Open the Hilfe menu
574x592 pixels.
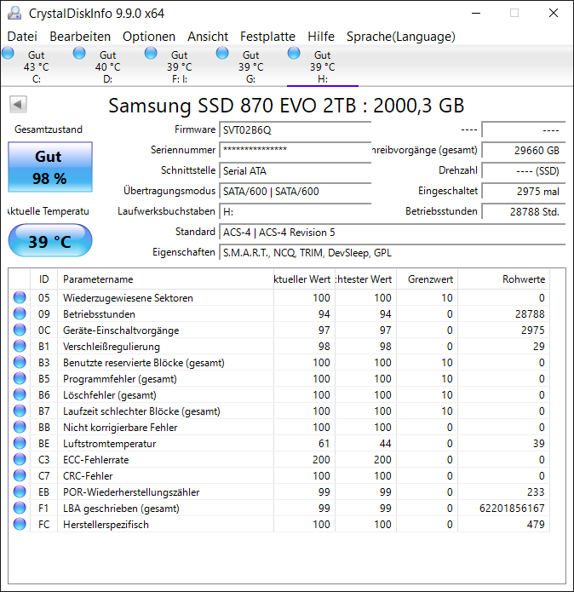point(321,37)
